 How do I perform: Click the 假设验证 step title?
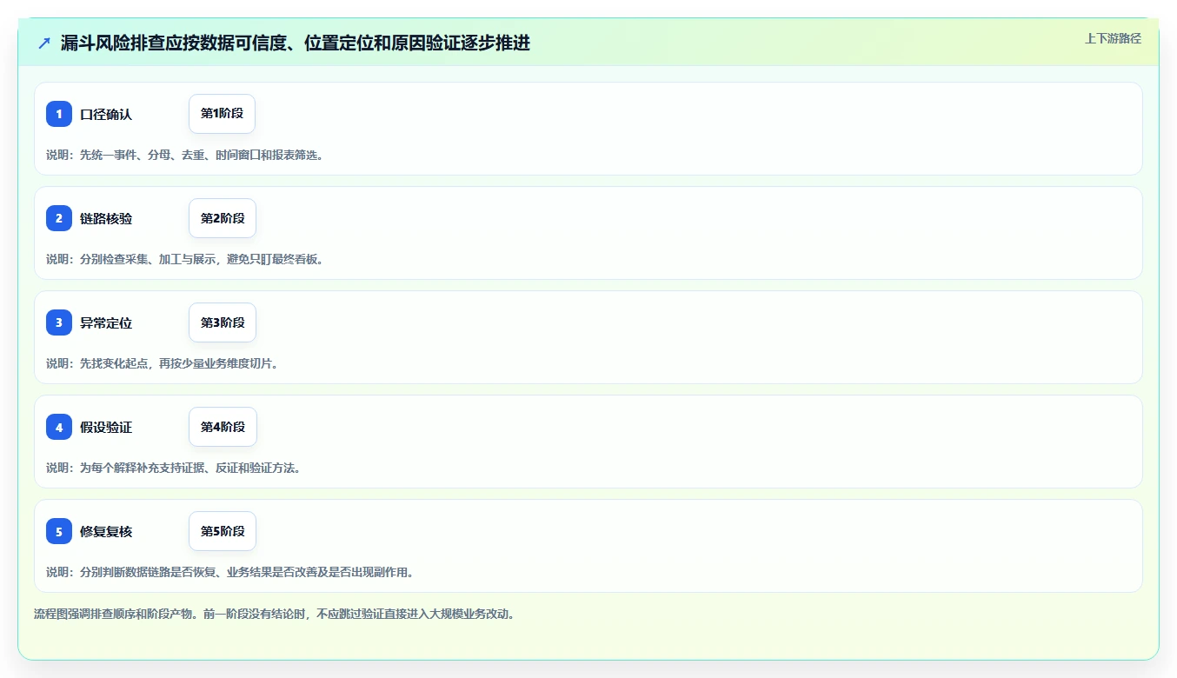tap(106, 428)
